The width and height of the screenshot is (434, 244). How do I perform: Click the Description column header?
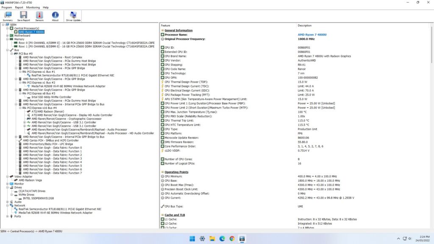click(x=304, y=25)
